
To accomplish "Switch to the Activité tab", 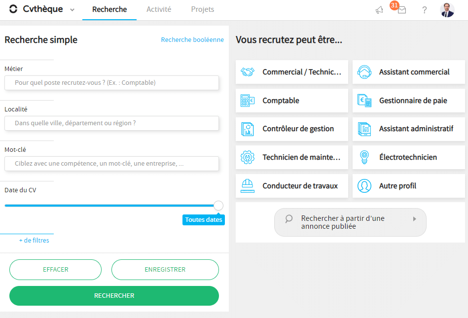I will (159, 9).
